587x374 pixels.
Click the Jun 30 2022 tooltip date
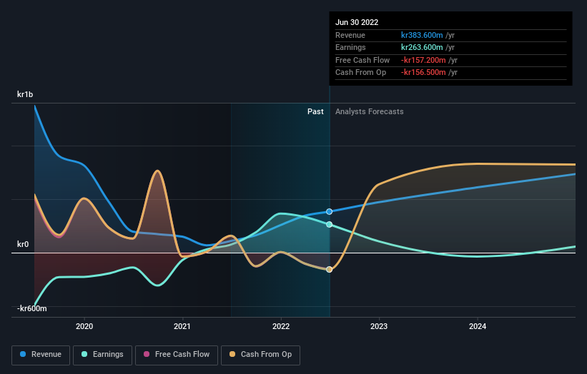pos(357,22)
